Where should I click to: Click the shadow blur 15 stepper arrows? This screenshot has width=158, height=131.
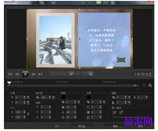75,107
